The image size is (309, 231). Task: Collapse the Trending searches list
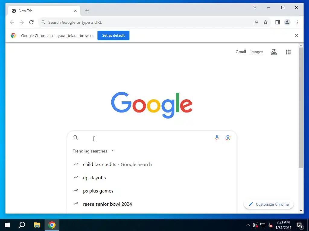(113, 151)
